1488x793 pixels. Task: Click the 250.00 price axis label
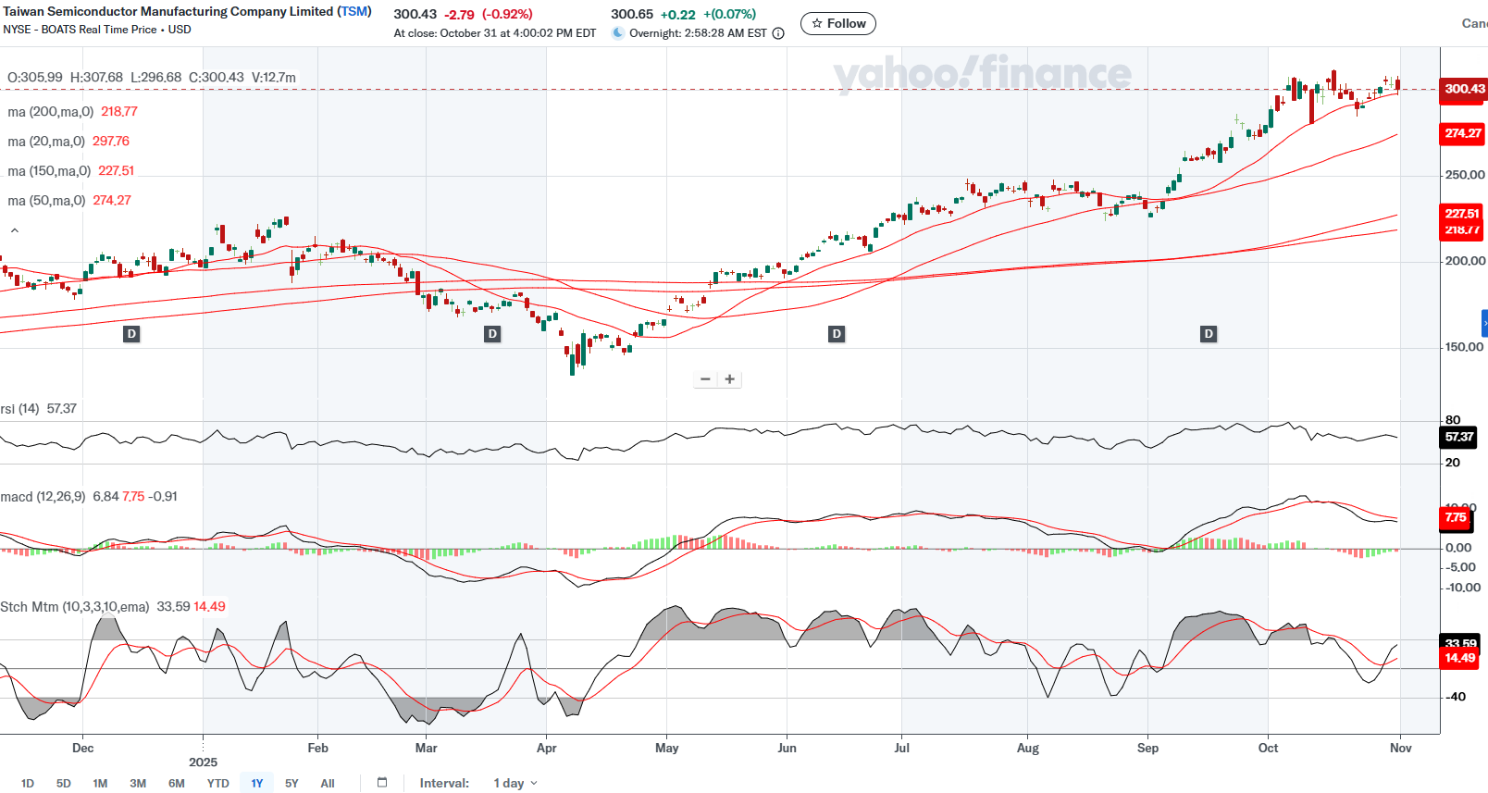(x=1464, y=175)
